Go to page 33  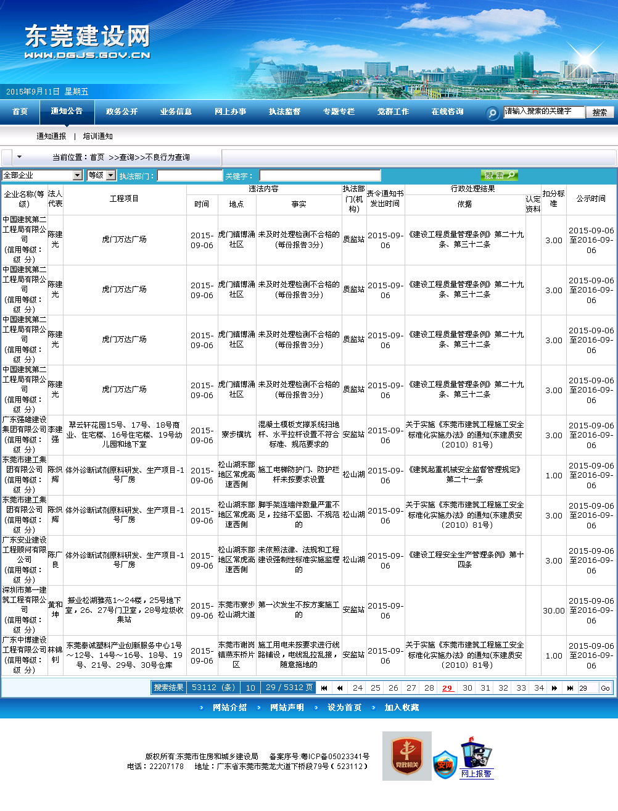coord(521,688)
